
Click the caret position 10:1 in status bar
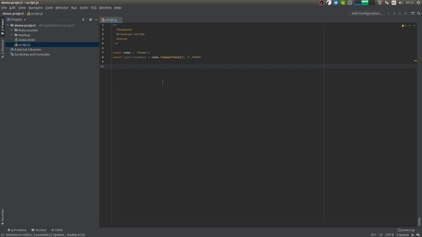tap(373, 235)
